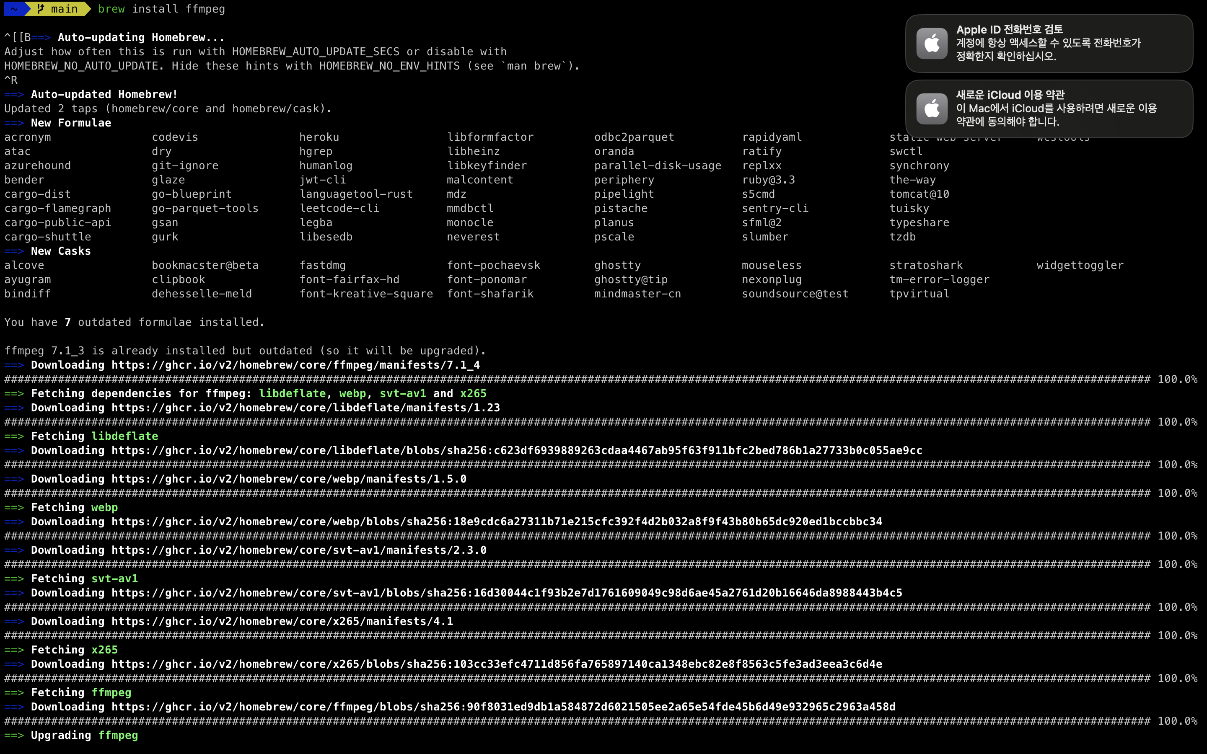Click the 'libformfactor' formula name
Viewport: 1207px width, 754px height.
coord(490,137)
